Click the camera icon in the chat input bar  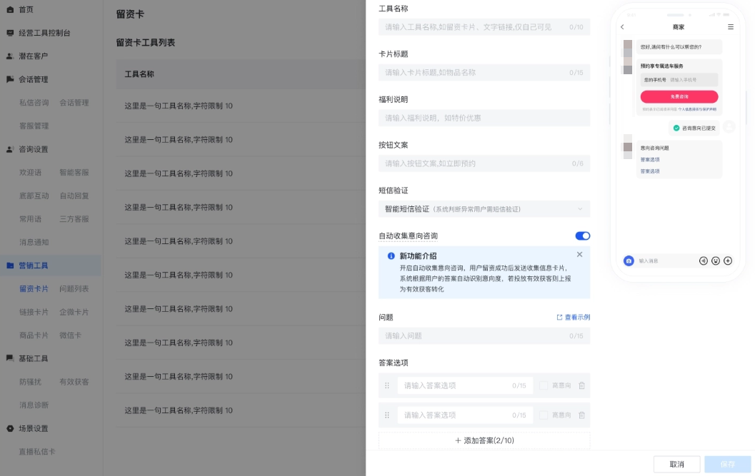click(x=629, y=260)
